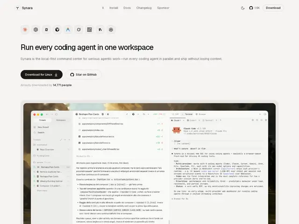This screenshot has width=299, height=224.
Task: Open apps/web/src/index.css file row
Action: coord(121,130)
